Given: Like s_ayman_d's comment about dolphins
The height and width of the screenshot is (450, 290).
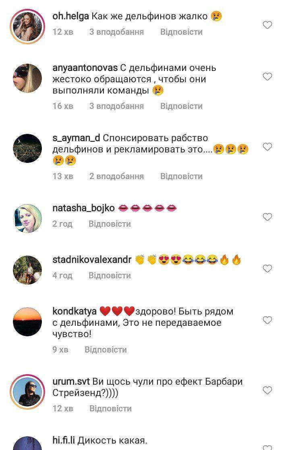Looking at the screenshot, I should click(x=267, y=147).
